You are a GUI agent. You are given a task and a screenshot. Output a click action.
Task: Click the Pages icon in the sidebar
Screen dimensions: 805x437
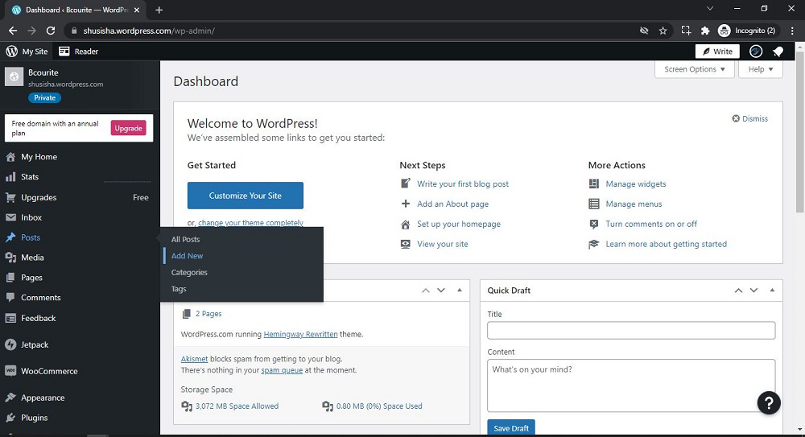(10, 278)
